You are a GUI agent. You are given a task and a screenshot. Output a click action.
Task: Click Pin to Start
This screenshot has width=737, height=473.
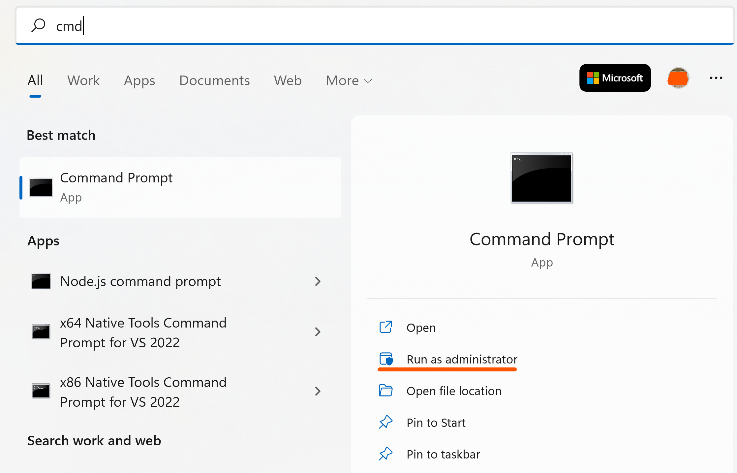point(436,423)
